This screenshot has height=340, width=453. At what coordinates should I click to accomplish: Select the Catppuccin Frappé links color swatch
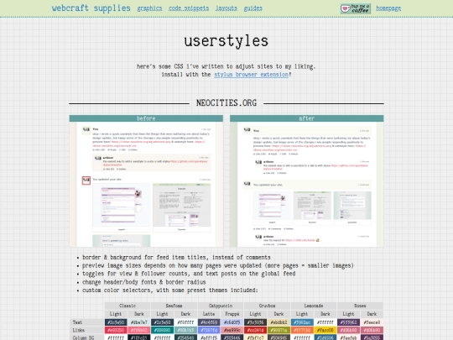coord(232,330)
